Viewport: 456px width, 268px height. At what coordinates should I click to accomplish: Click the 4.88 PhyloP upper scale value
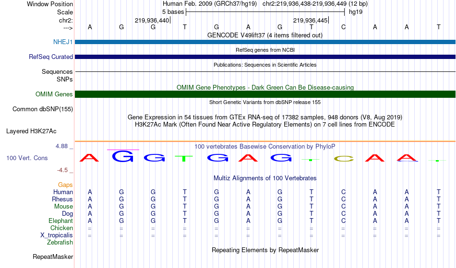61,146
